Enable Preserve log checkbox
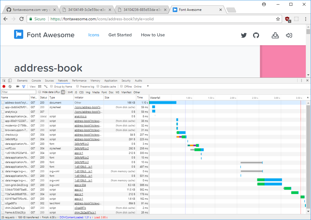Viewport: 311px width, 220px height. tap(77, 86)
